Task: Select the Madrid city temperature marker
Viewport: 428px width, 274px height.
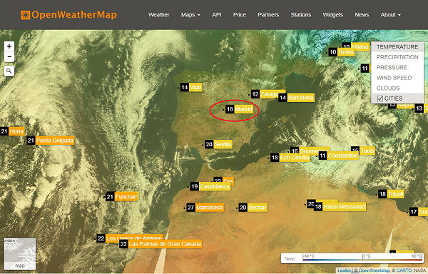Action: (240, 109)
